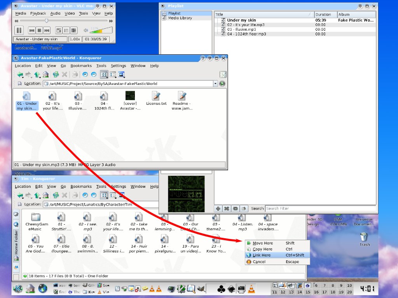Switch Avastar Konqueror to list view
This screenshot has width=398, height=298.
tap(113, 74)
